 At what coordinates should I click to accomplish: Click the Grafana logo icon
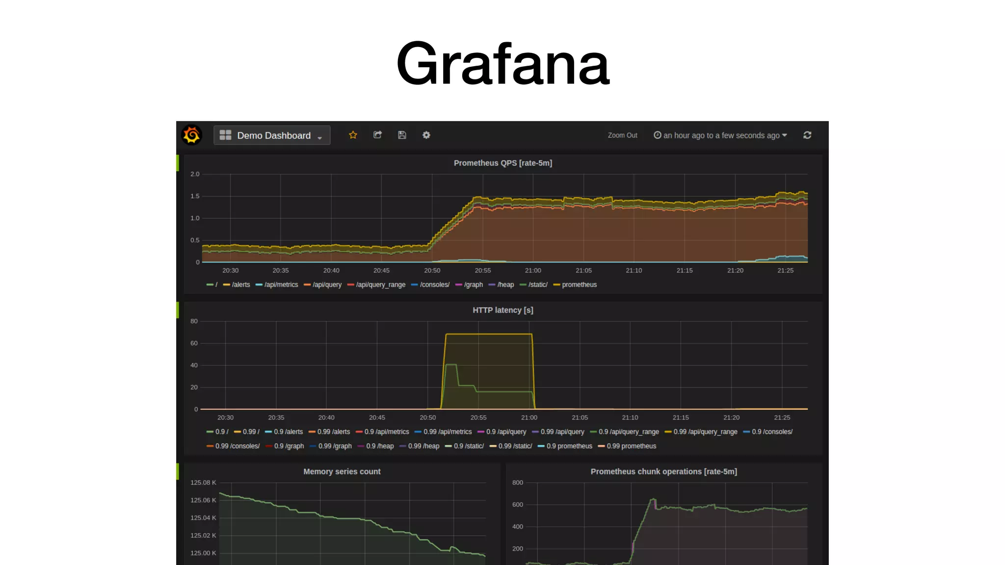click(x=191, y=135)
